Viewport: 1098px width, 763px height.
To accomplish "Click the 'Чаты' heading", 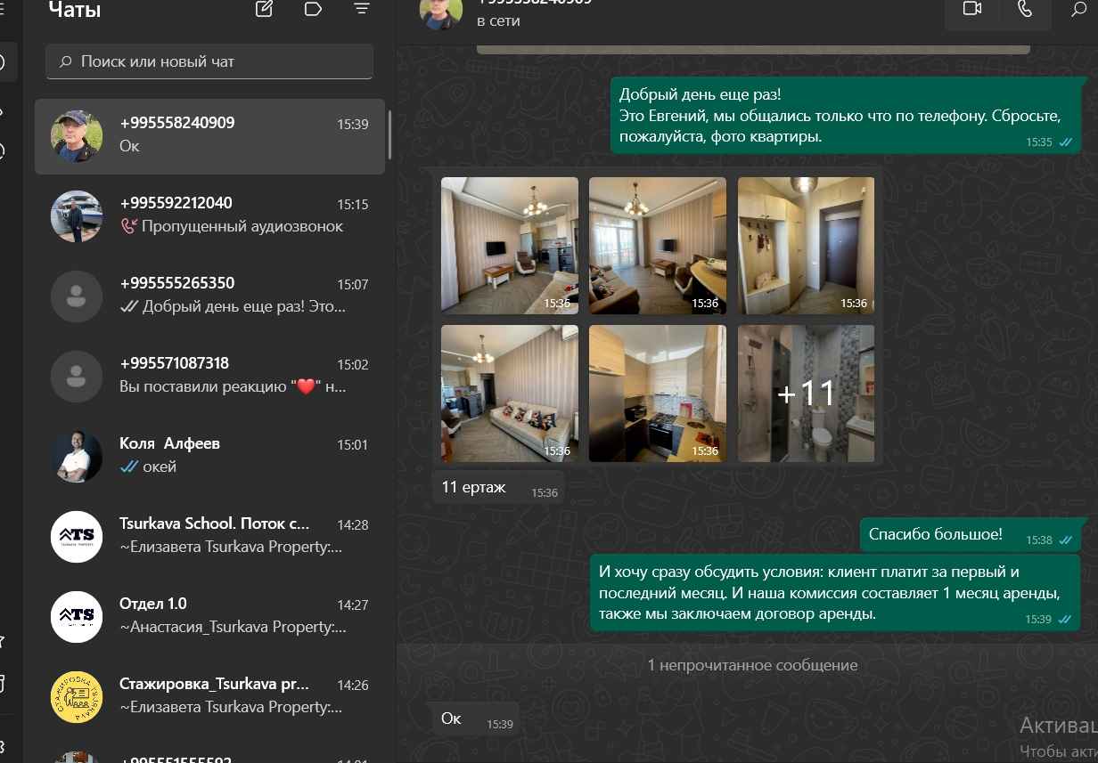I will tap(74, 10).
